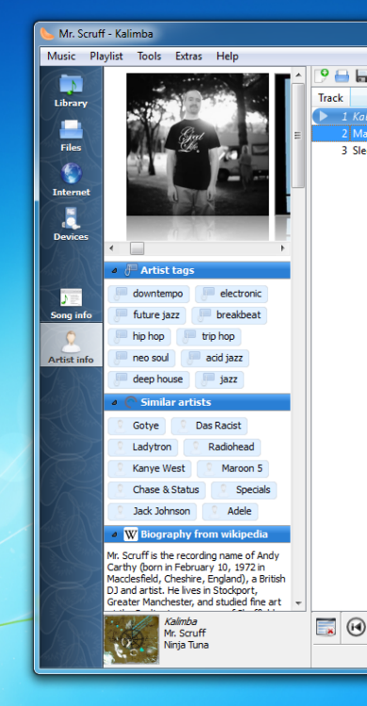
Task: Open the Devices sidebar panel
Action: coord(71,224)
